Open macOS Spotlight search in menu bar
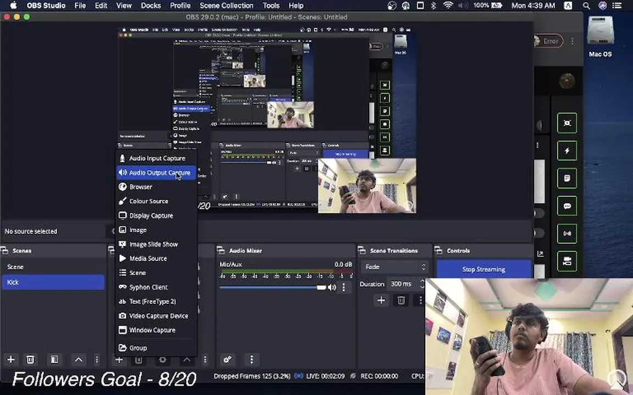This screenshot has height=395, width=633. (x=586, y=5)
